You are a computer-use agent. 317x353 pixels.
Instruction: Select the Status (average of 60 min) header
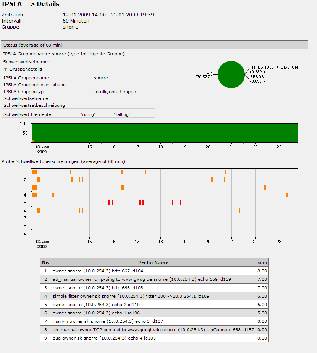(33, 45)
